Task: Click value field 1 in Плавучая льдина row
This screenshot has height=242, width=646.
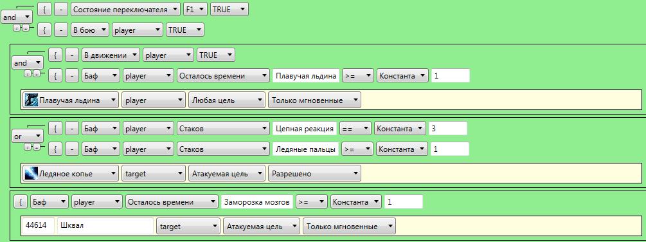Action: 451,76
